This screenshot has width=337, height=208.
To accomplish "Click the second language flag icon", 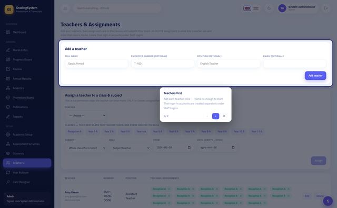I will 256,8.
